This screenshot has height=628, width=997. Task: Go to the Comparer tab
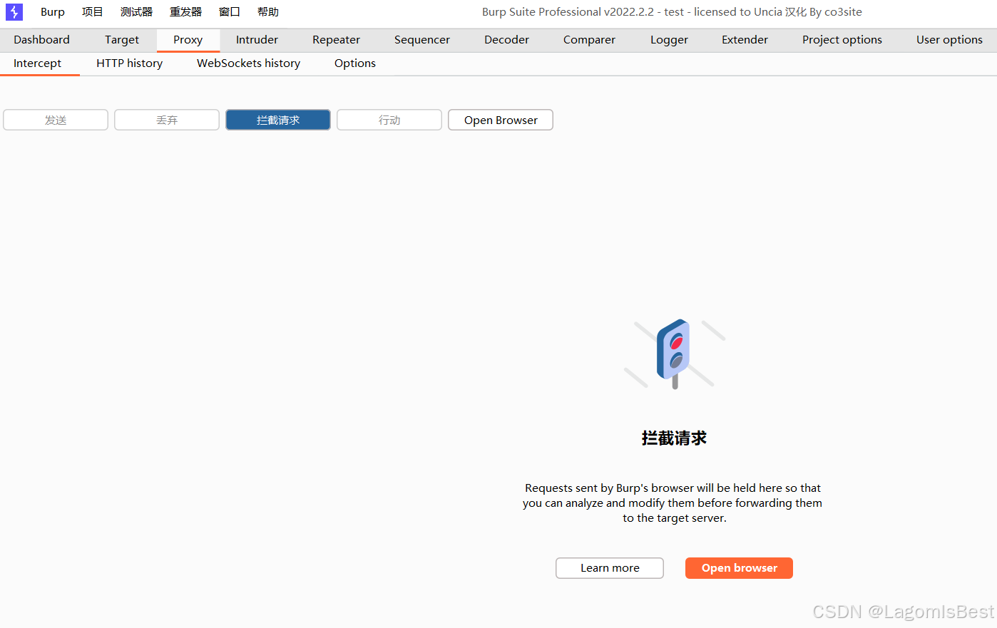pyautogui.click(x=589, y=40)
